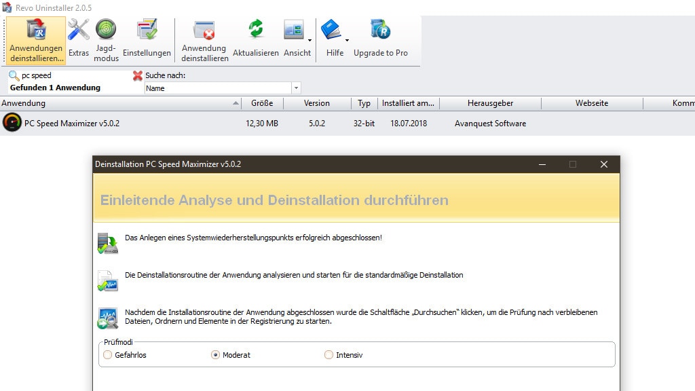
Task: Click the 'Gefunden 1 Anwendung' label
Action: tap(56, 88)
